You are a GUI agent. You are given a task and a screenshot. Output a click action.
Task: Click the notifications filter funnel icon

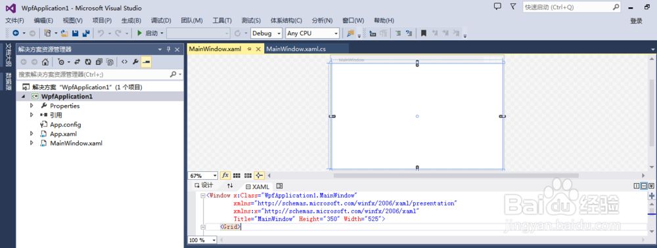tap(513, 7)
